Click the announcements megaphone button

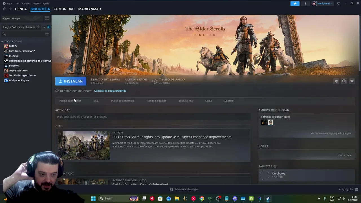tap(295, 3)
